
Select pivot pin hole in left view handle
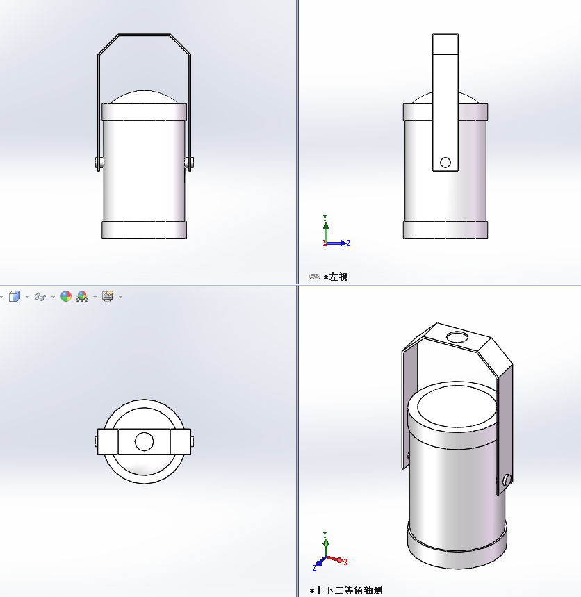[x=445, y=163]
